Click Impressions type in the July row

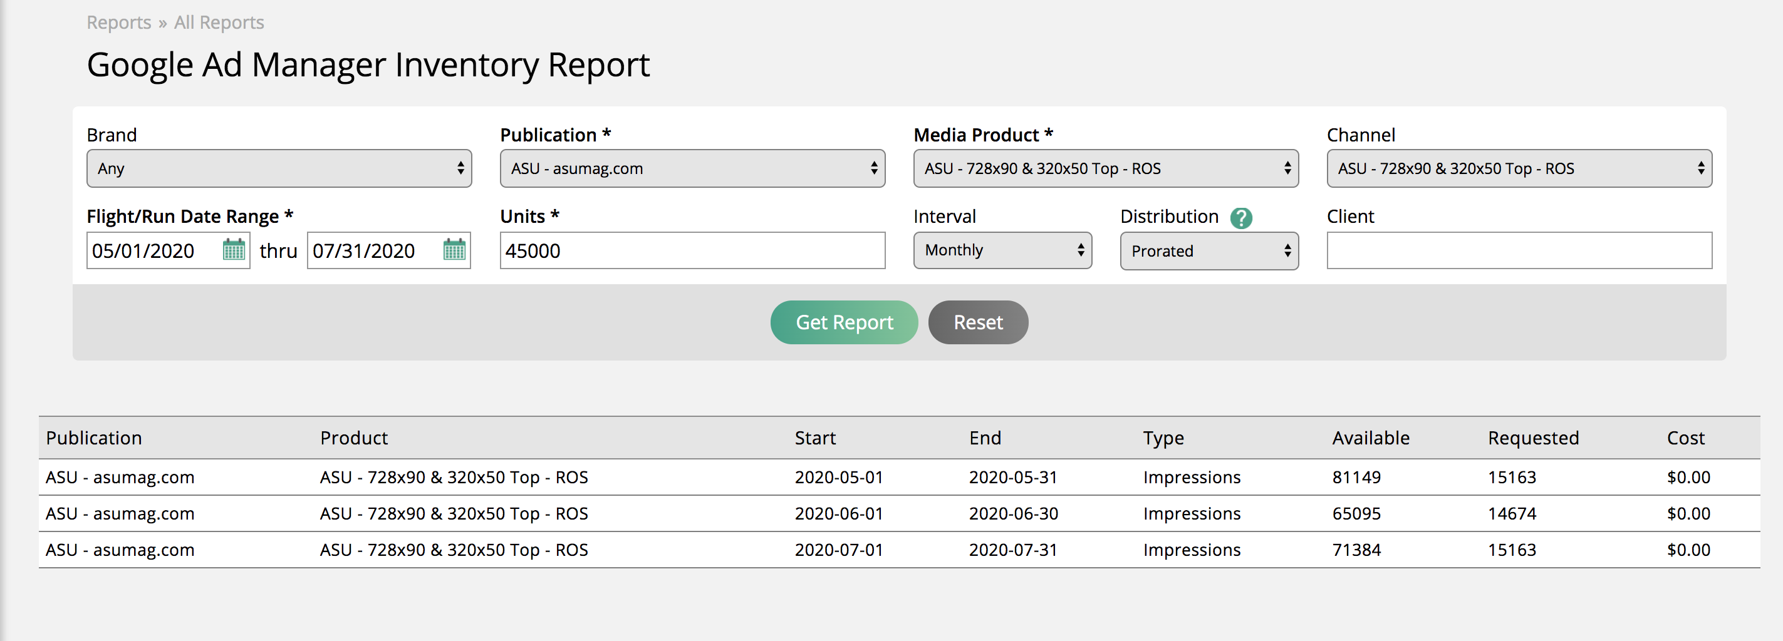tap(1191, 550)
